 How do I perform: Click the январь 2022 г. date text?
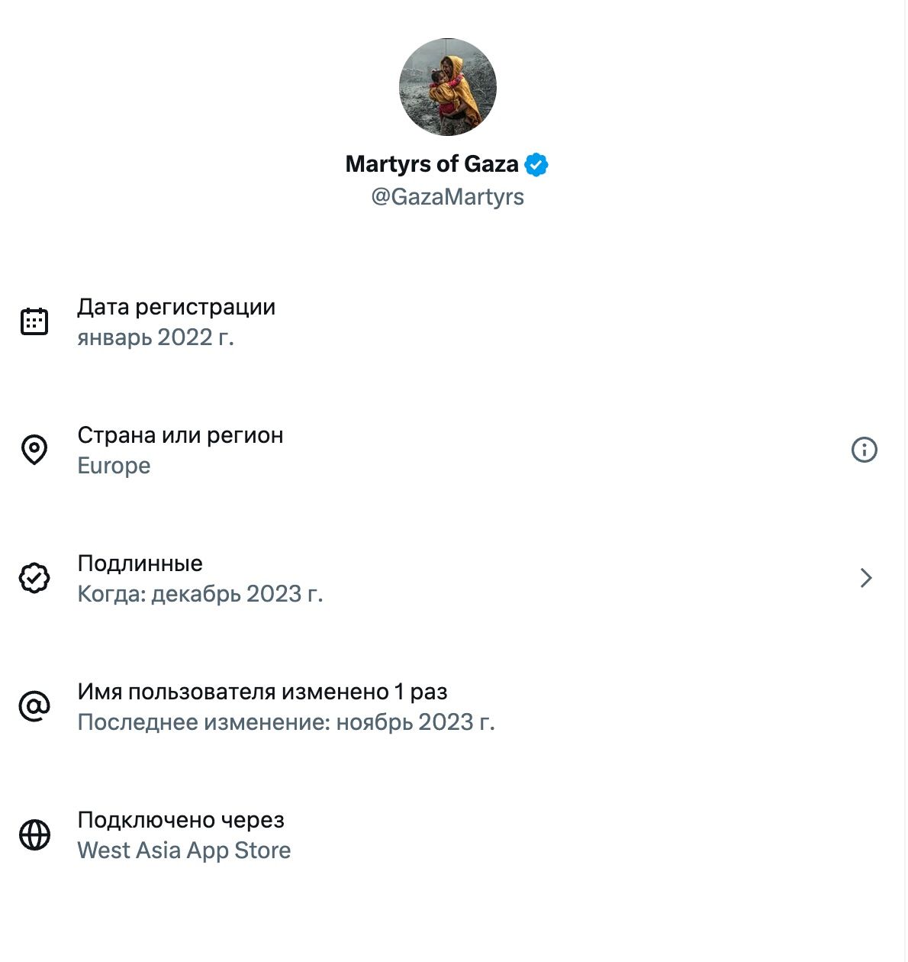tap(156, 337)
